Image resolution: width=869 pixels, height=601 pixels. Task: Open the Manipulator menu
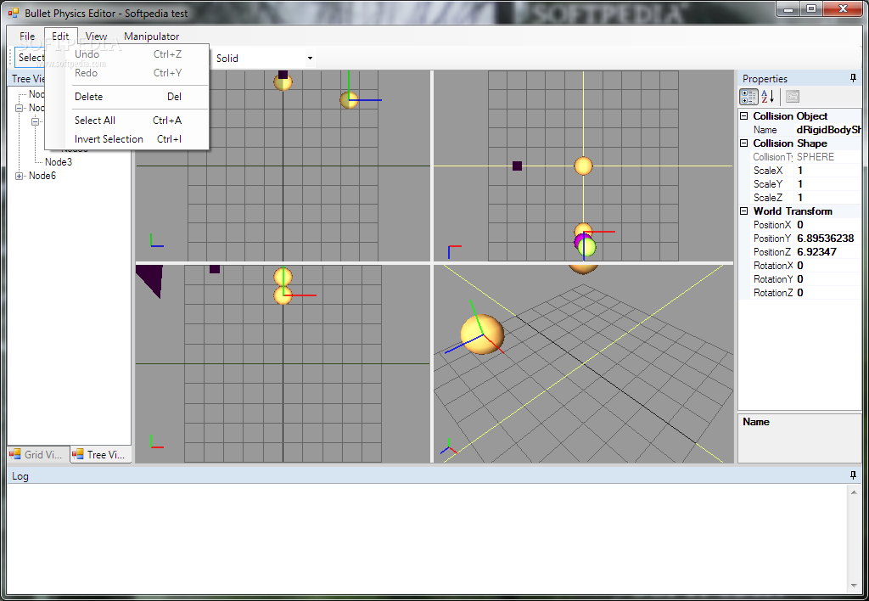tap(151, 36)
